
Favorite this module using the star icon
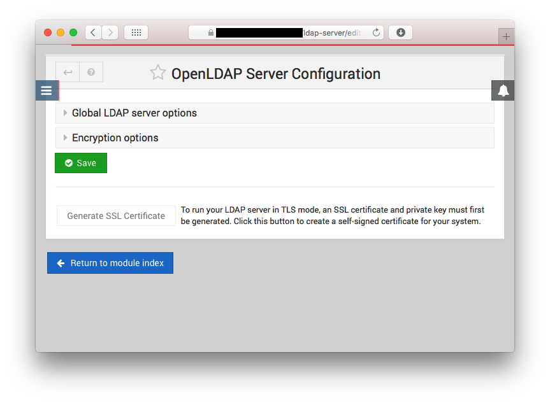tap(157, 72)
